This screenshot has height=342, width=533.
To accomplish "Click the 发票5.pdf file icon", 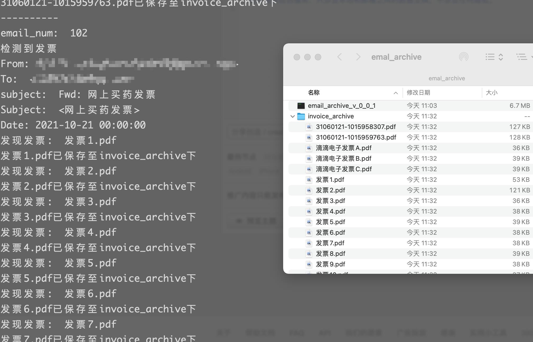I will pos(309,222).
